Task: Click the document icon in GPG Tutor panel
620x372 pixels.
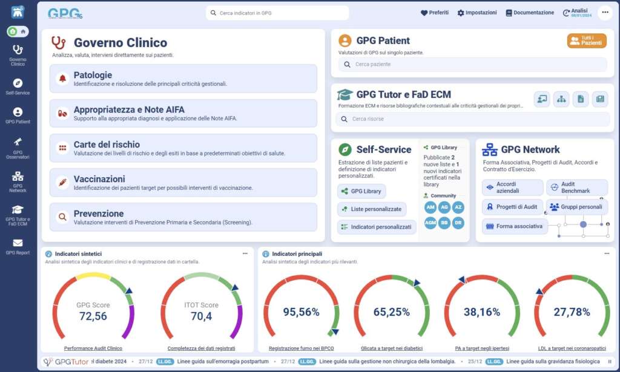Action: click(x=580, y=99)
